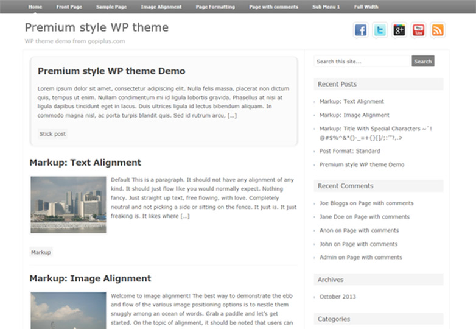Image resolution: width=476 pixels, height=329 pixels.
Task: Open recent post Markup: Image Alignment in sidebar
Action: point(354,115)
